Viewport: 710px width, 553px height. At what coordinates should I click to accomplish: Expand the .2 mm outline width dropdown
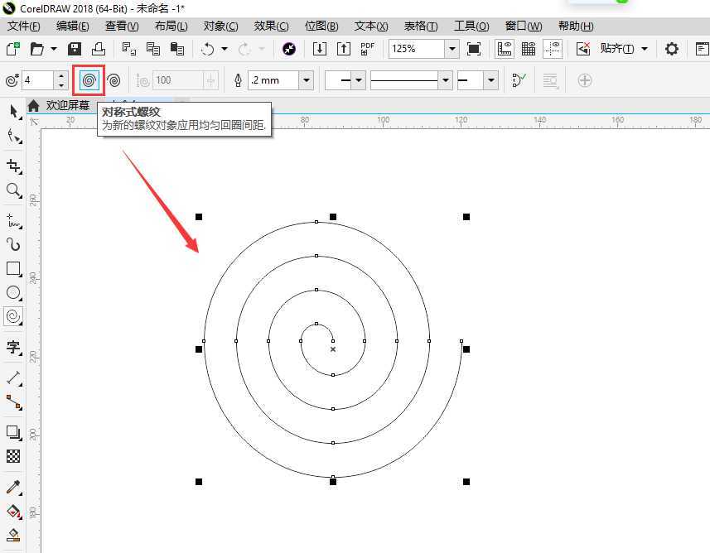click(x=307, y=80)
